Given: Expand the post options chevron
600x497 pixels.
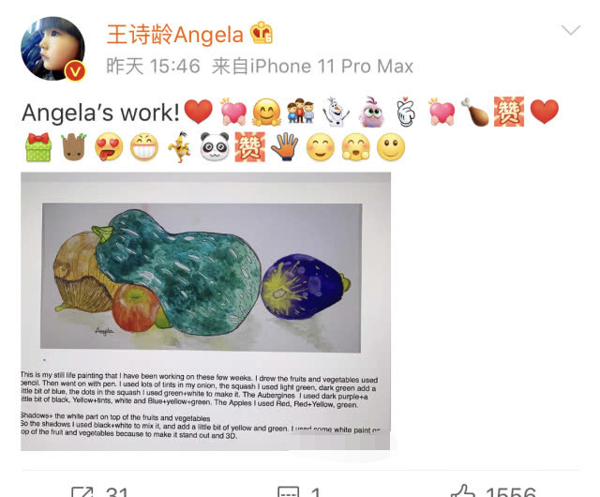Looking at the screenshot, I should (571, 30).
